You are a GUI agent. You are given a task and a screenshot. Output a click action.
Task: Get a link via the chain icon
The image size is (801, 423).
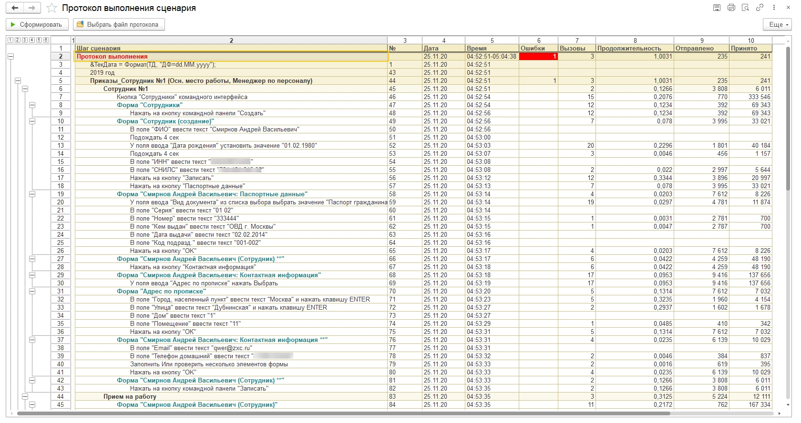[x=760, y=8]
